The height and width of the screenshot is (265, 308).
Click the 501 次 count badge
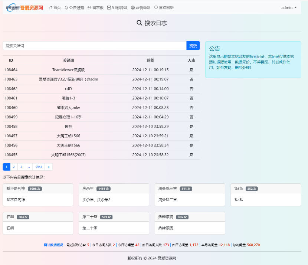tap(106, 217)
